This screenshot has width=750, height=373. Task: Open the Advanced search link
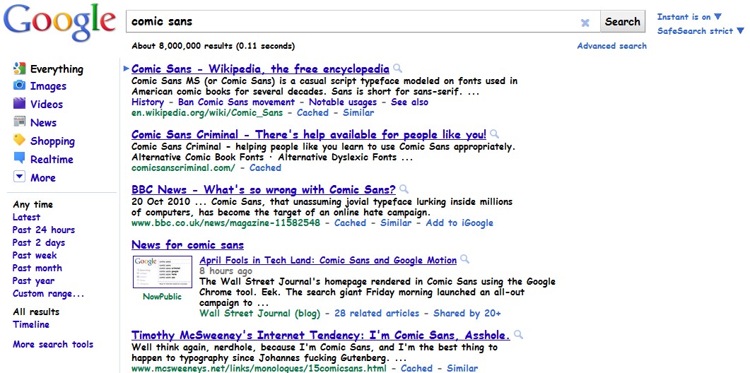pyautogui.click(x=611, y=46)
